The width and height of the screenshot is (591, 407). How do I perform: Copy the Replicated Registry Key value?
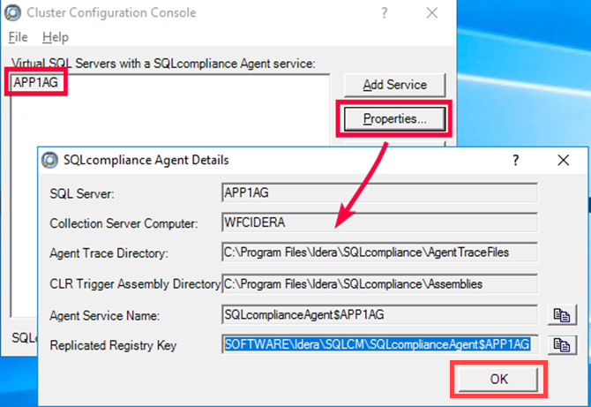[561, 344]
